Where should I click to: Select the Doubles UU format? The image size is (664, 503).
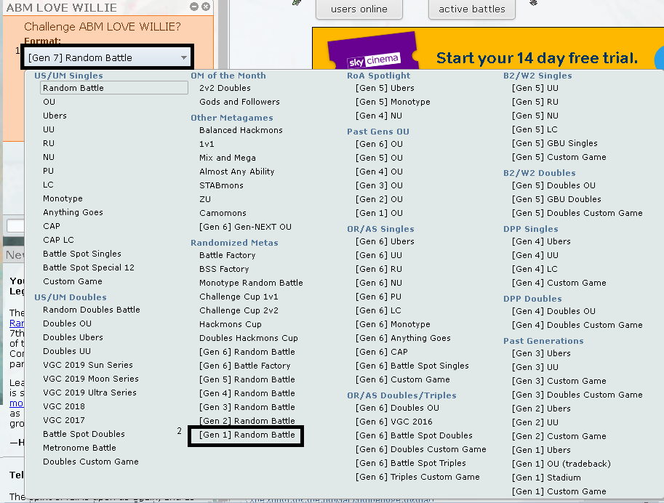[67, 351]
